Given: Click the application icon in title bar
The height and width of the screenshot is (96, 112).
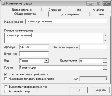Looking at the screenshot, I should (3, 3).
